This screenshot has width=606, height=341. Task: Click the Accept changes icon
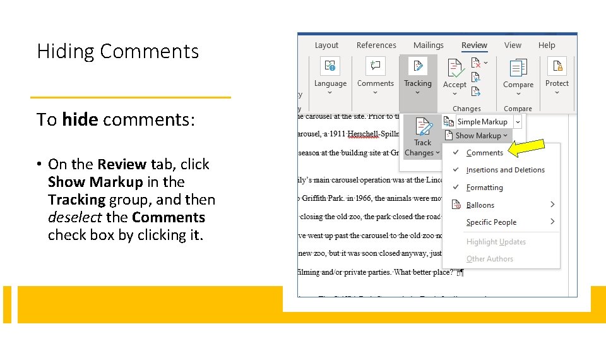(x=455, y=68)
